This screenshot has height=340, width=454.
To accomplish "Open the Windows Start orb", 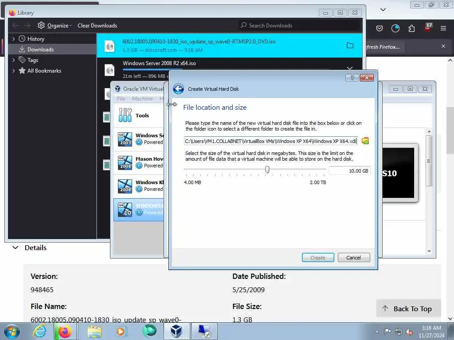I will coord(12,331).
